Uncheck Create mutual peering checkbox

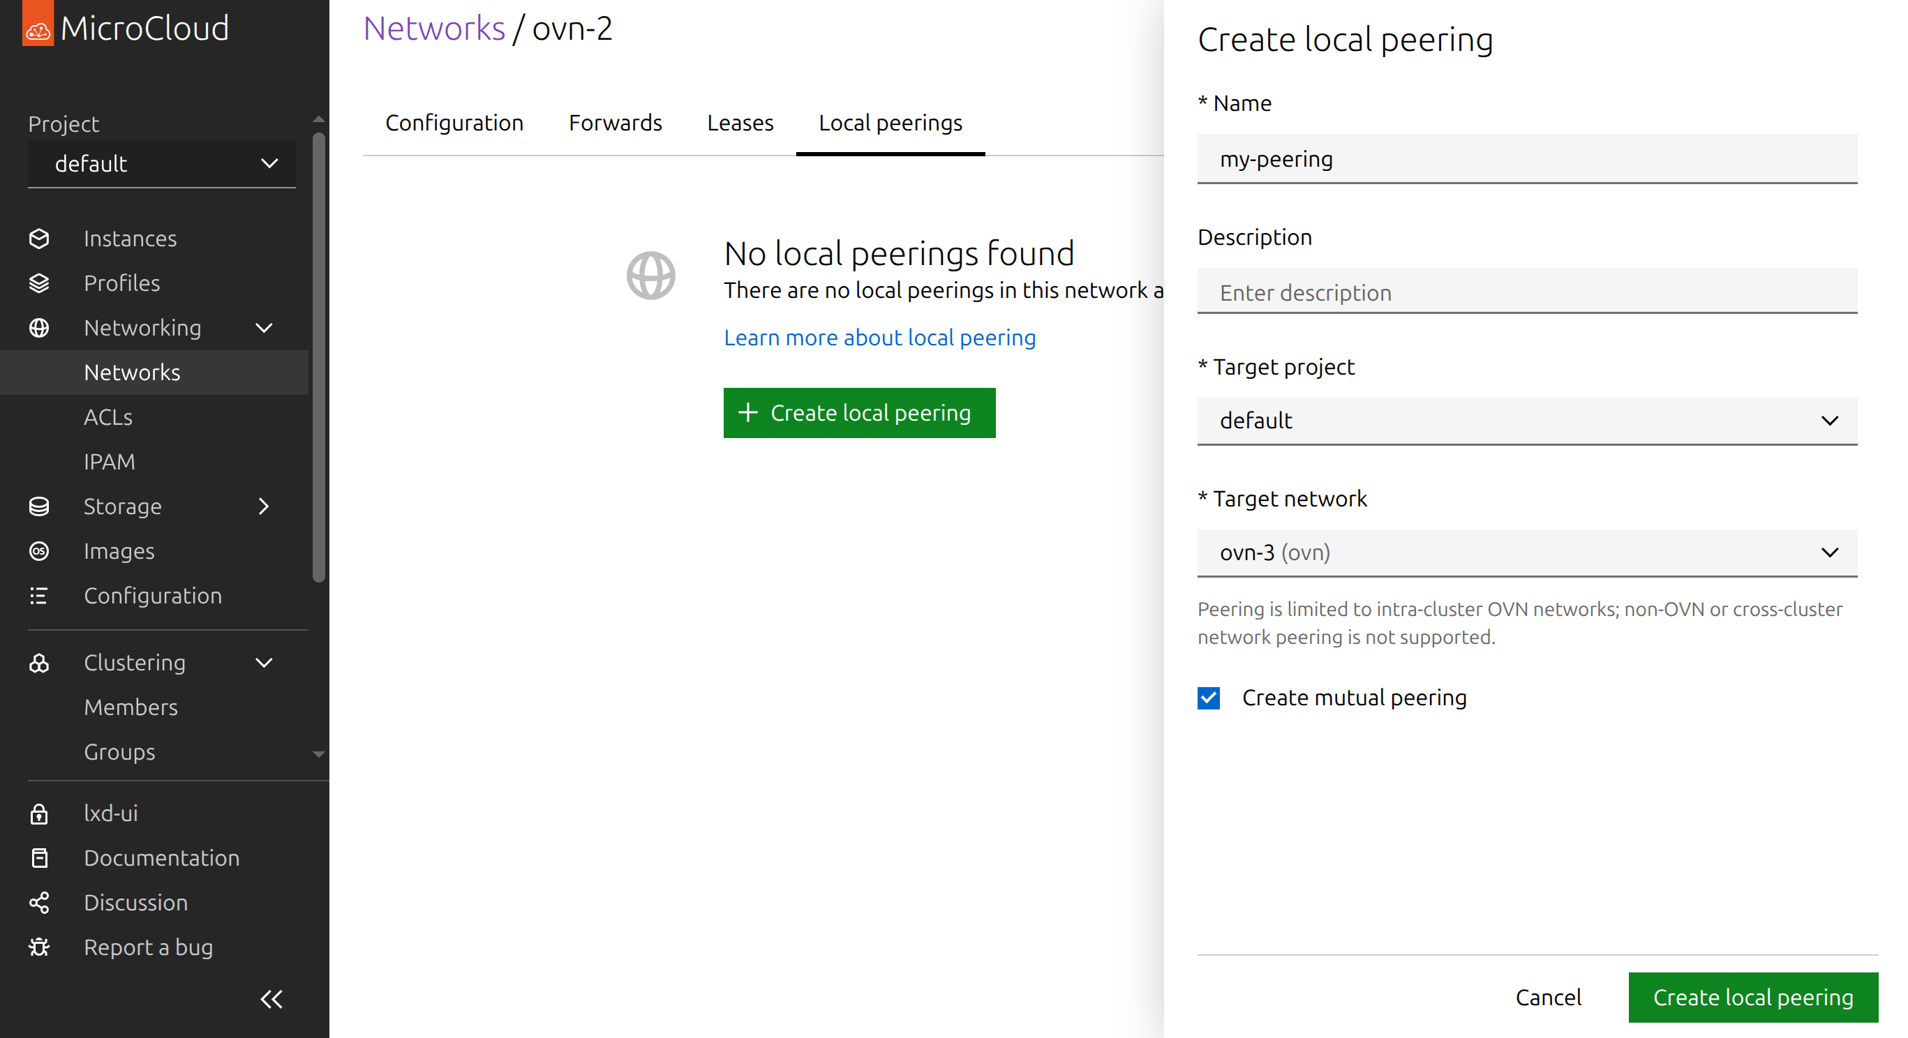(x=1208, y=698)
